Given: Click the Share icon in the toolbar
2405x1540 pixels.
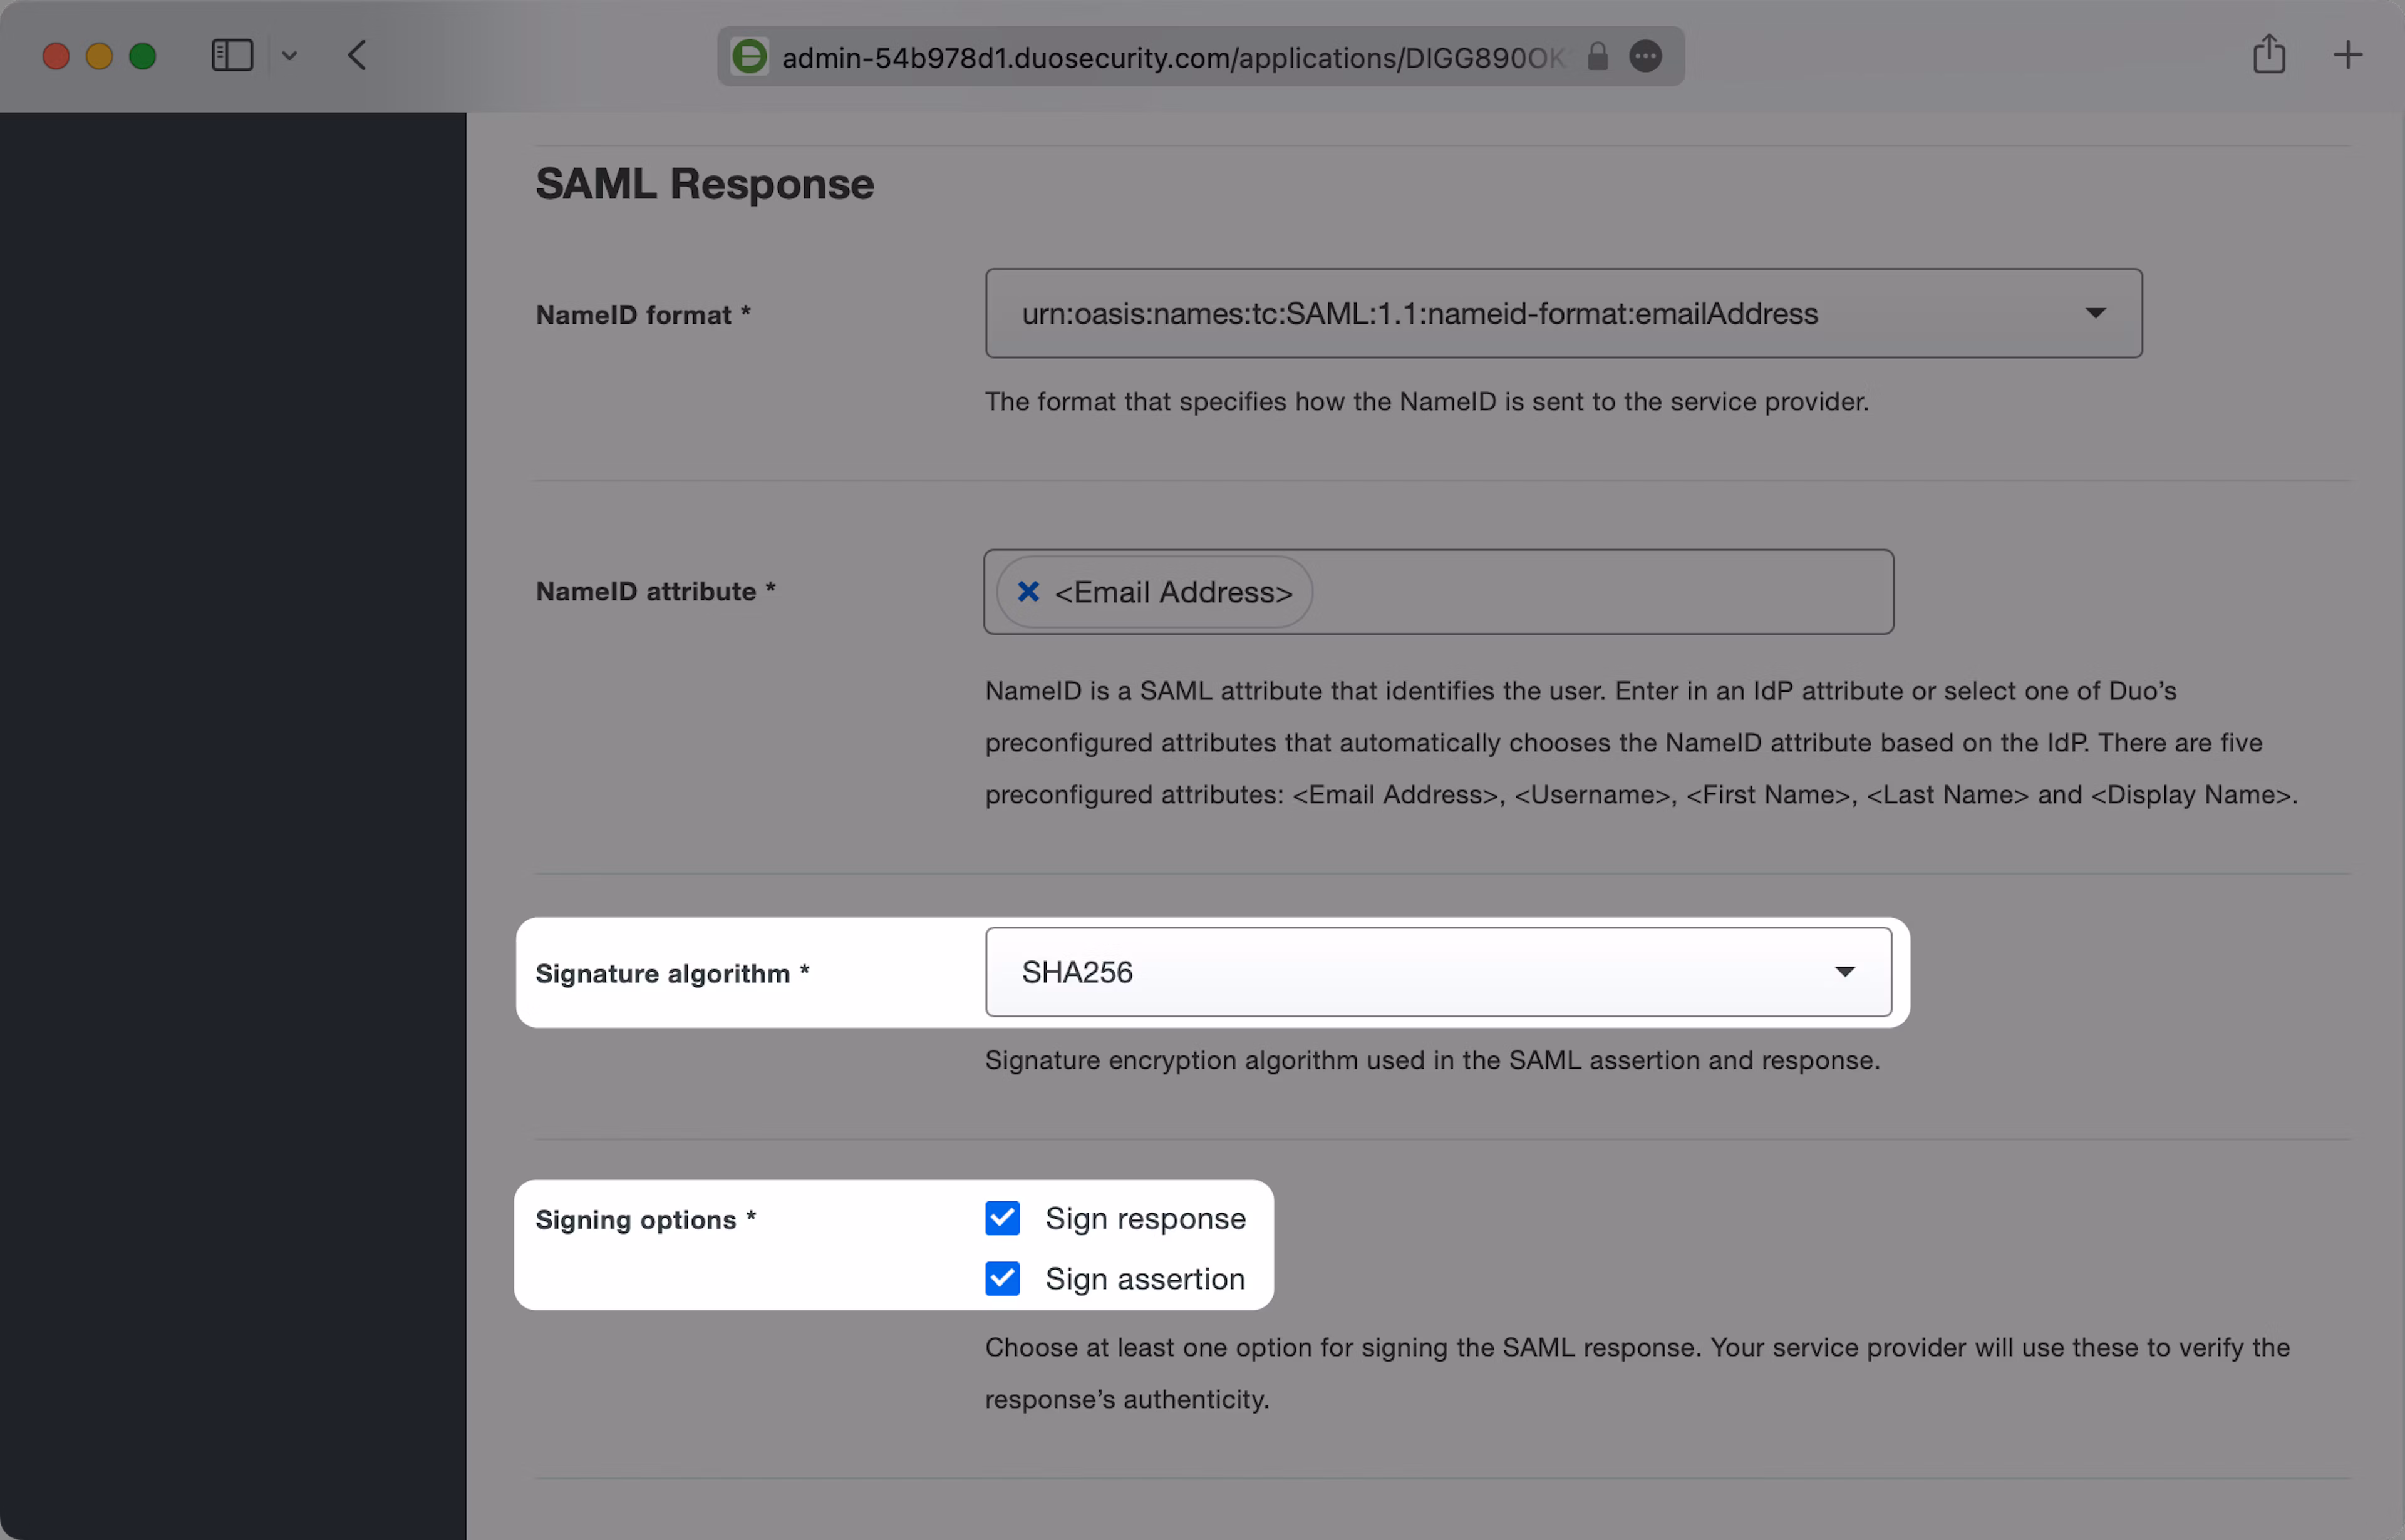Looking at the screenshot, I should (x=2269, y=55).
